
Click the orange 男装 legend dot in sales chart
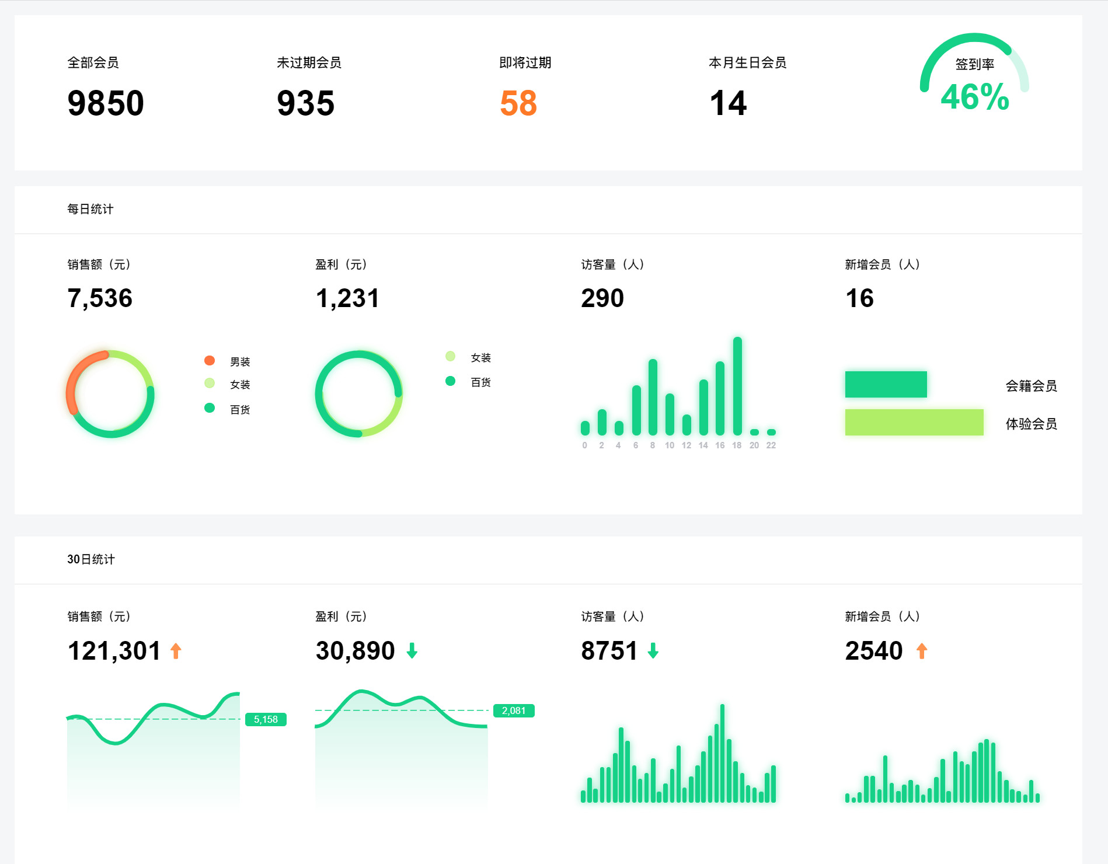click(x=210, y=360)
